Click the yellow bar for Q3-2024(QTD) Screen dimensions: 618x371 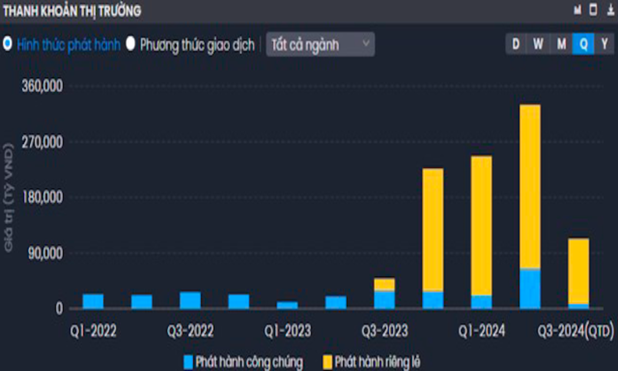click(578, 271)
